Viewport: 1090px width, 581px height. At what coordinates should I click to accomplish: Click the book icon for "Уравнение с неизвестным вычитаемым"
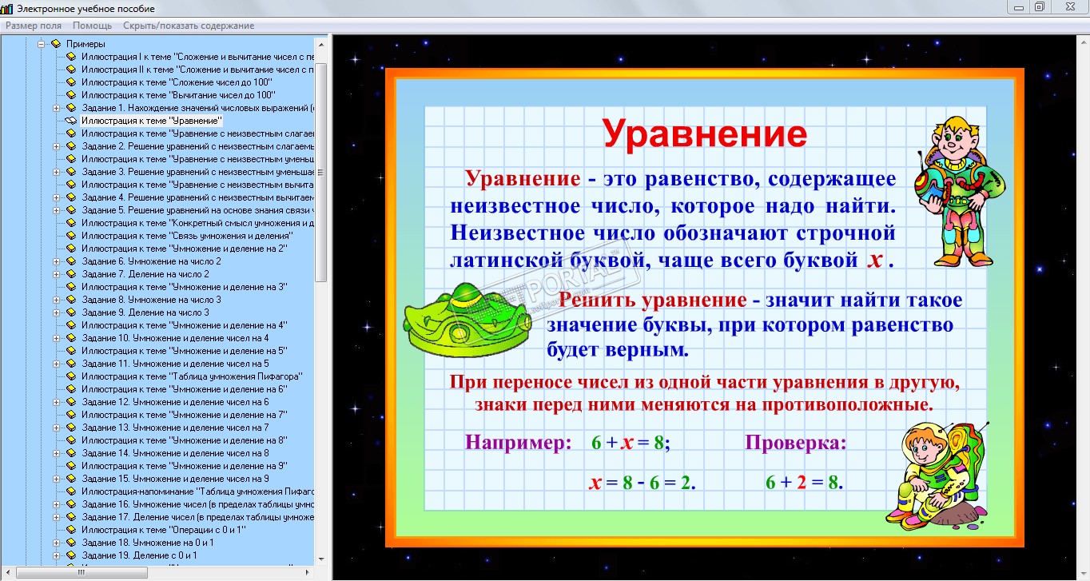(x=70, y=185)
